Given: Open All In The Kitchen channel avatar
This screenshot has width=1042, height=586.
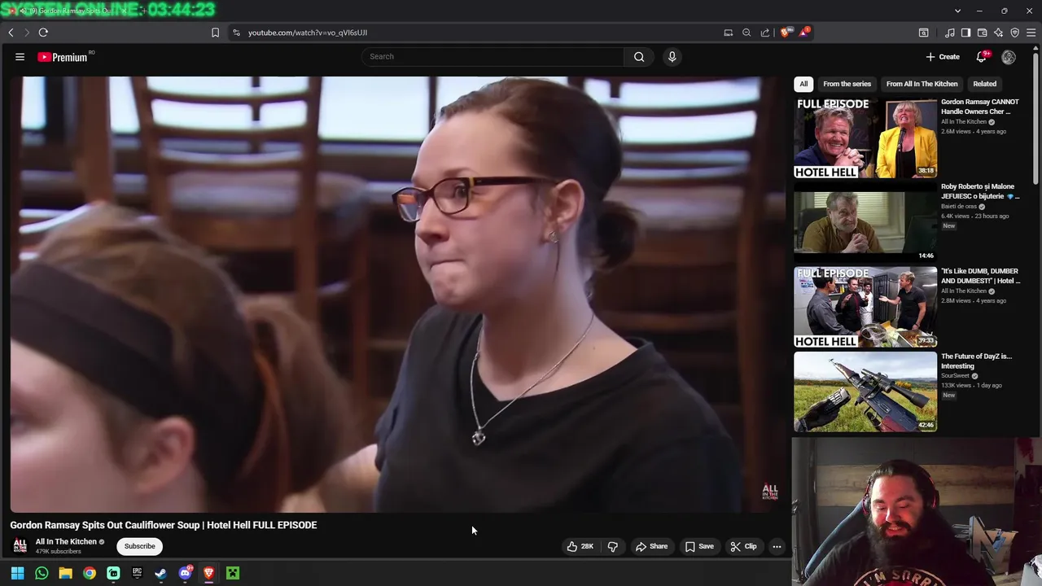Looking at the screenshot, I should tap(20, 545).
